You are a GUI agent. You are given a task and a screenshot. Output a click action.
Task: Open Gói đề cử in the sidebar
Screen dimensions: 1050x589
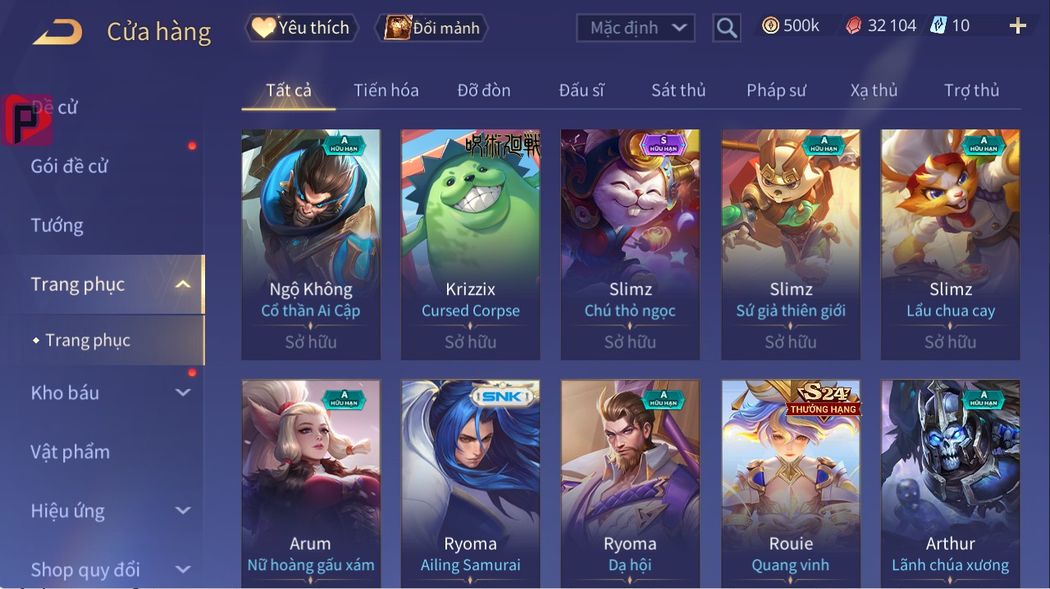(x=70, y=166)
